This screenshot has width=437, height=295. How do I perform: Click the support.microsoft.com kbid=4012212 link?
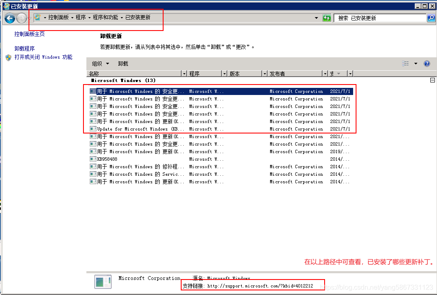point(260,286)
